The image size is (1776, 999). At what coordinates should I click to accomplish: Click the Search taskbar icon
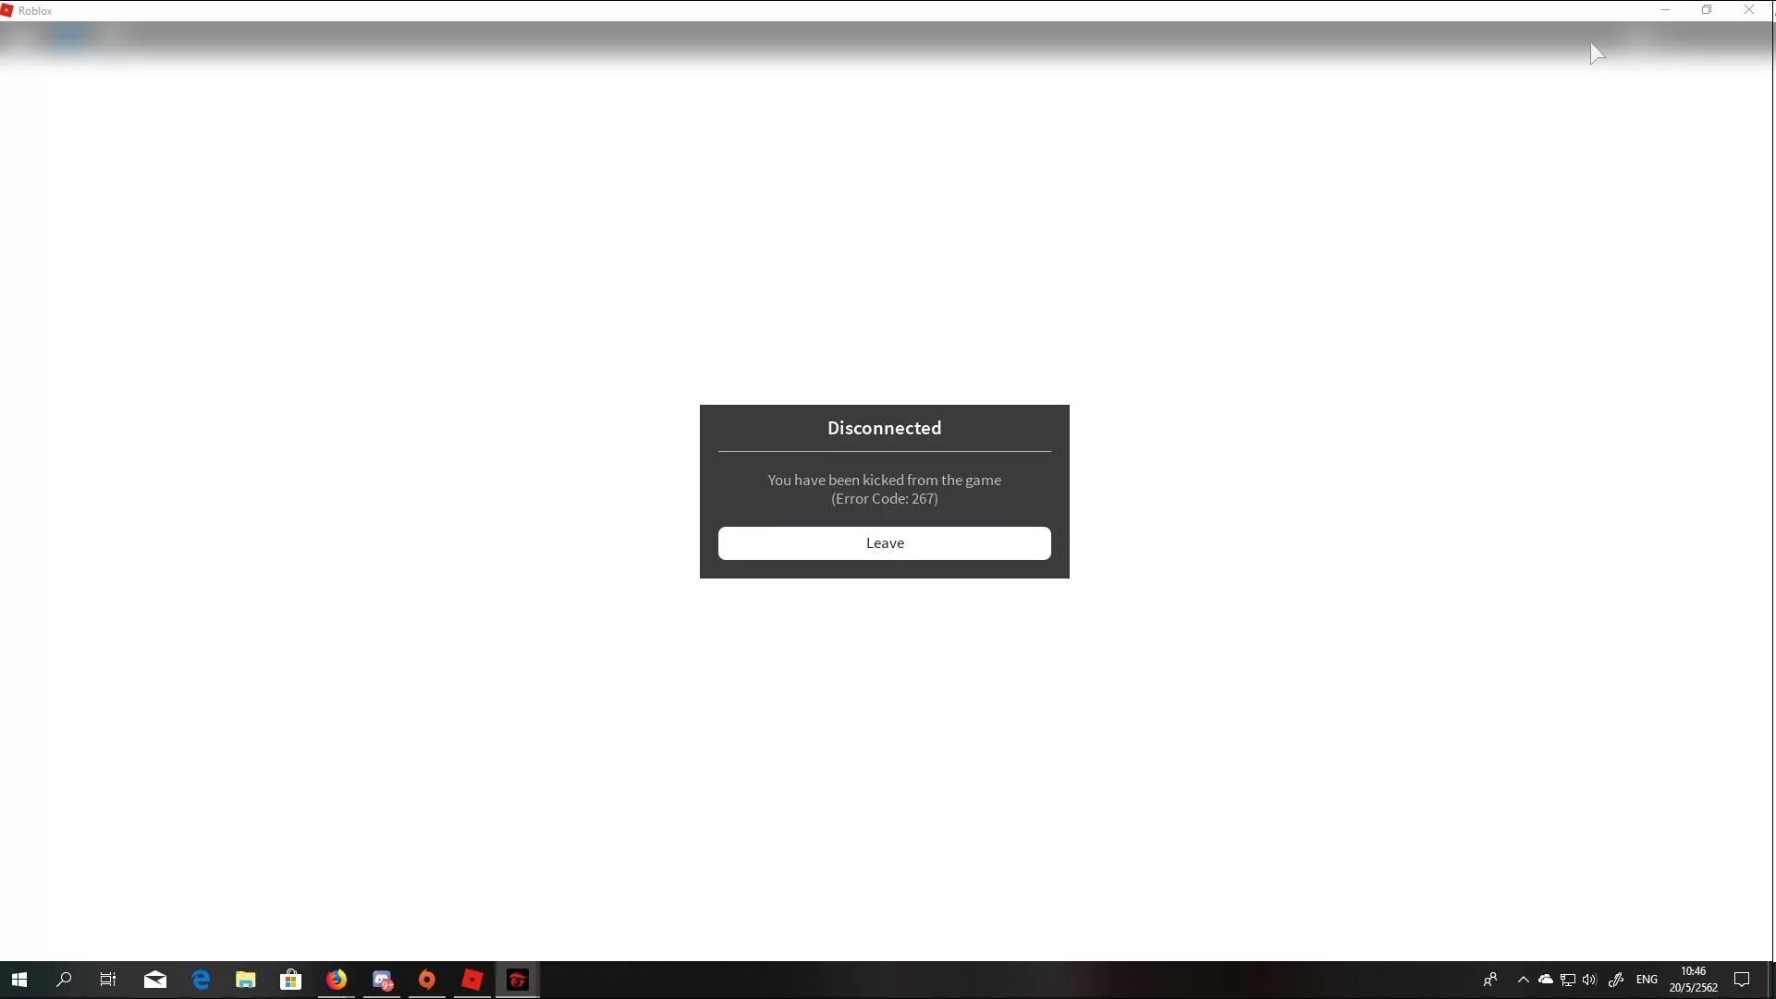coord(64,980)
